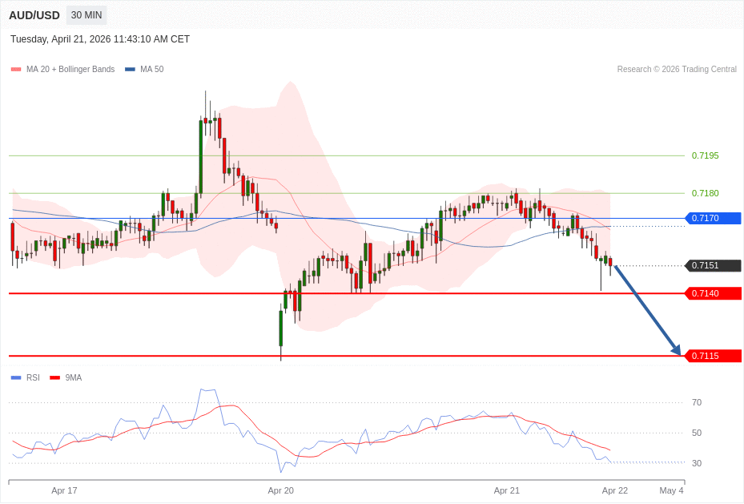Click the Research © 2026 Trading Central credit
The width and height of the screenshot is (744, 504).
click(677, 70)
